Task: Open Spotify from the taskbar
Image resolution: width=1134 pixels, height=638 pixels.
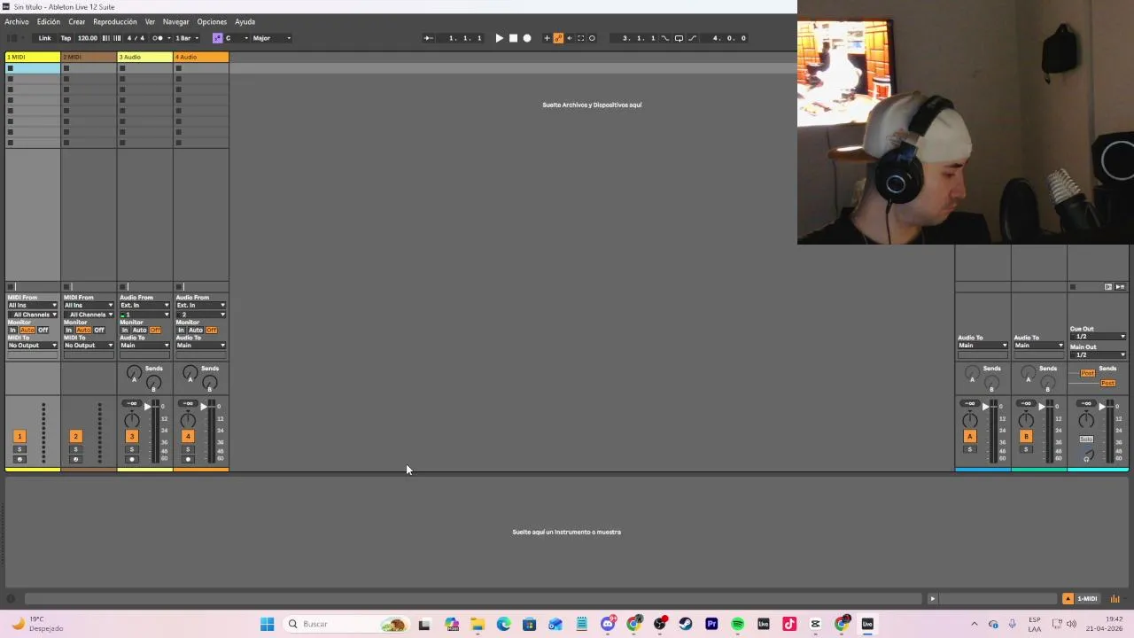Action: [x=737, y=624]
